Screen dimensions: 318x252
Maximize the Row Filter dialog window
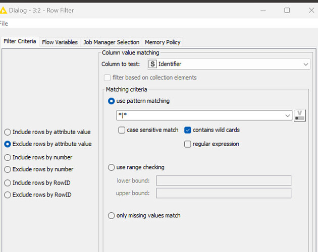tap(287, 10)
